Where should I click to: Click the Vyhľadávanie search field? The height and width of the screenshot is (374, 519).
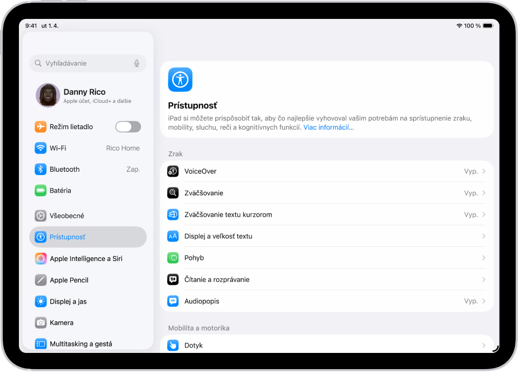(x=88, y=63)
